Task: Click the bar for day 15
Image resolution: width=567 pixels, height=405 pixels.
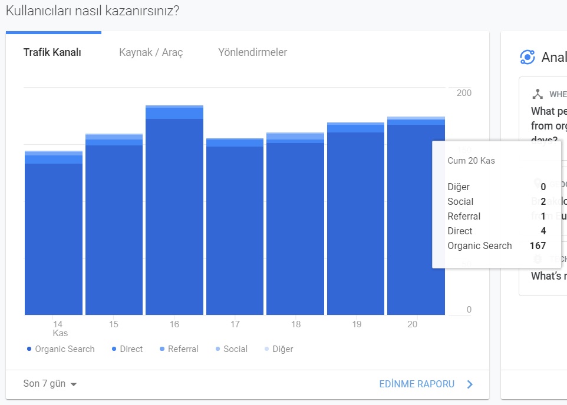Action: tap(114, 224)
